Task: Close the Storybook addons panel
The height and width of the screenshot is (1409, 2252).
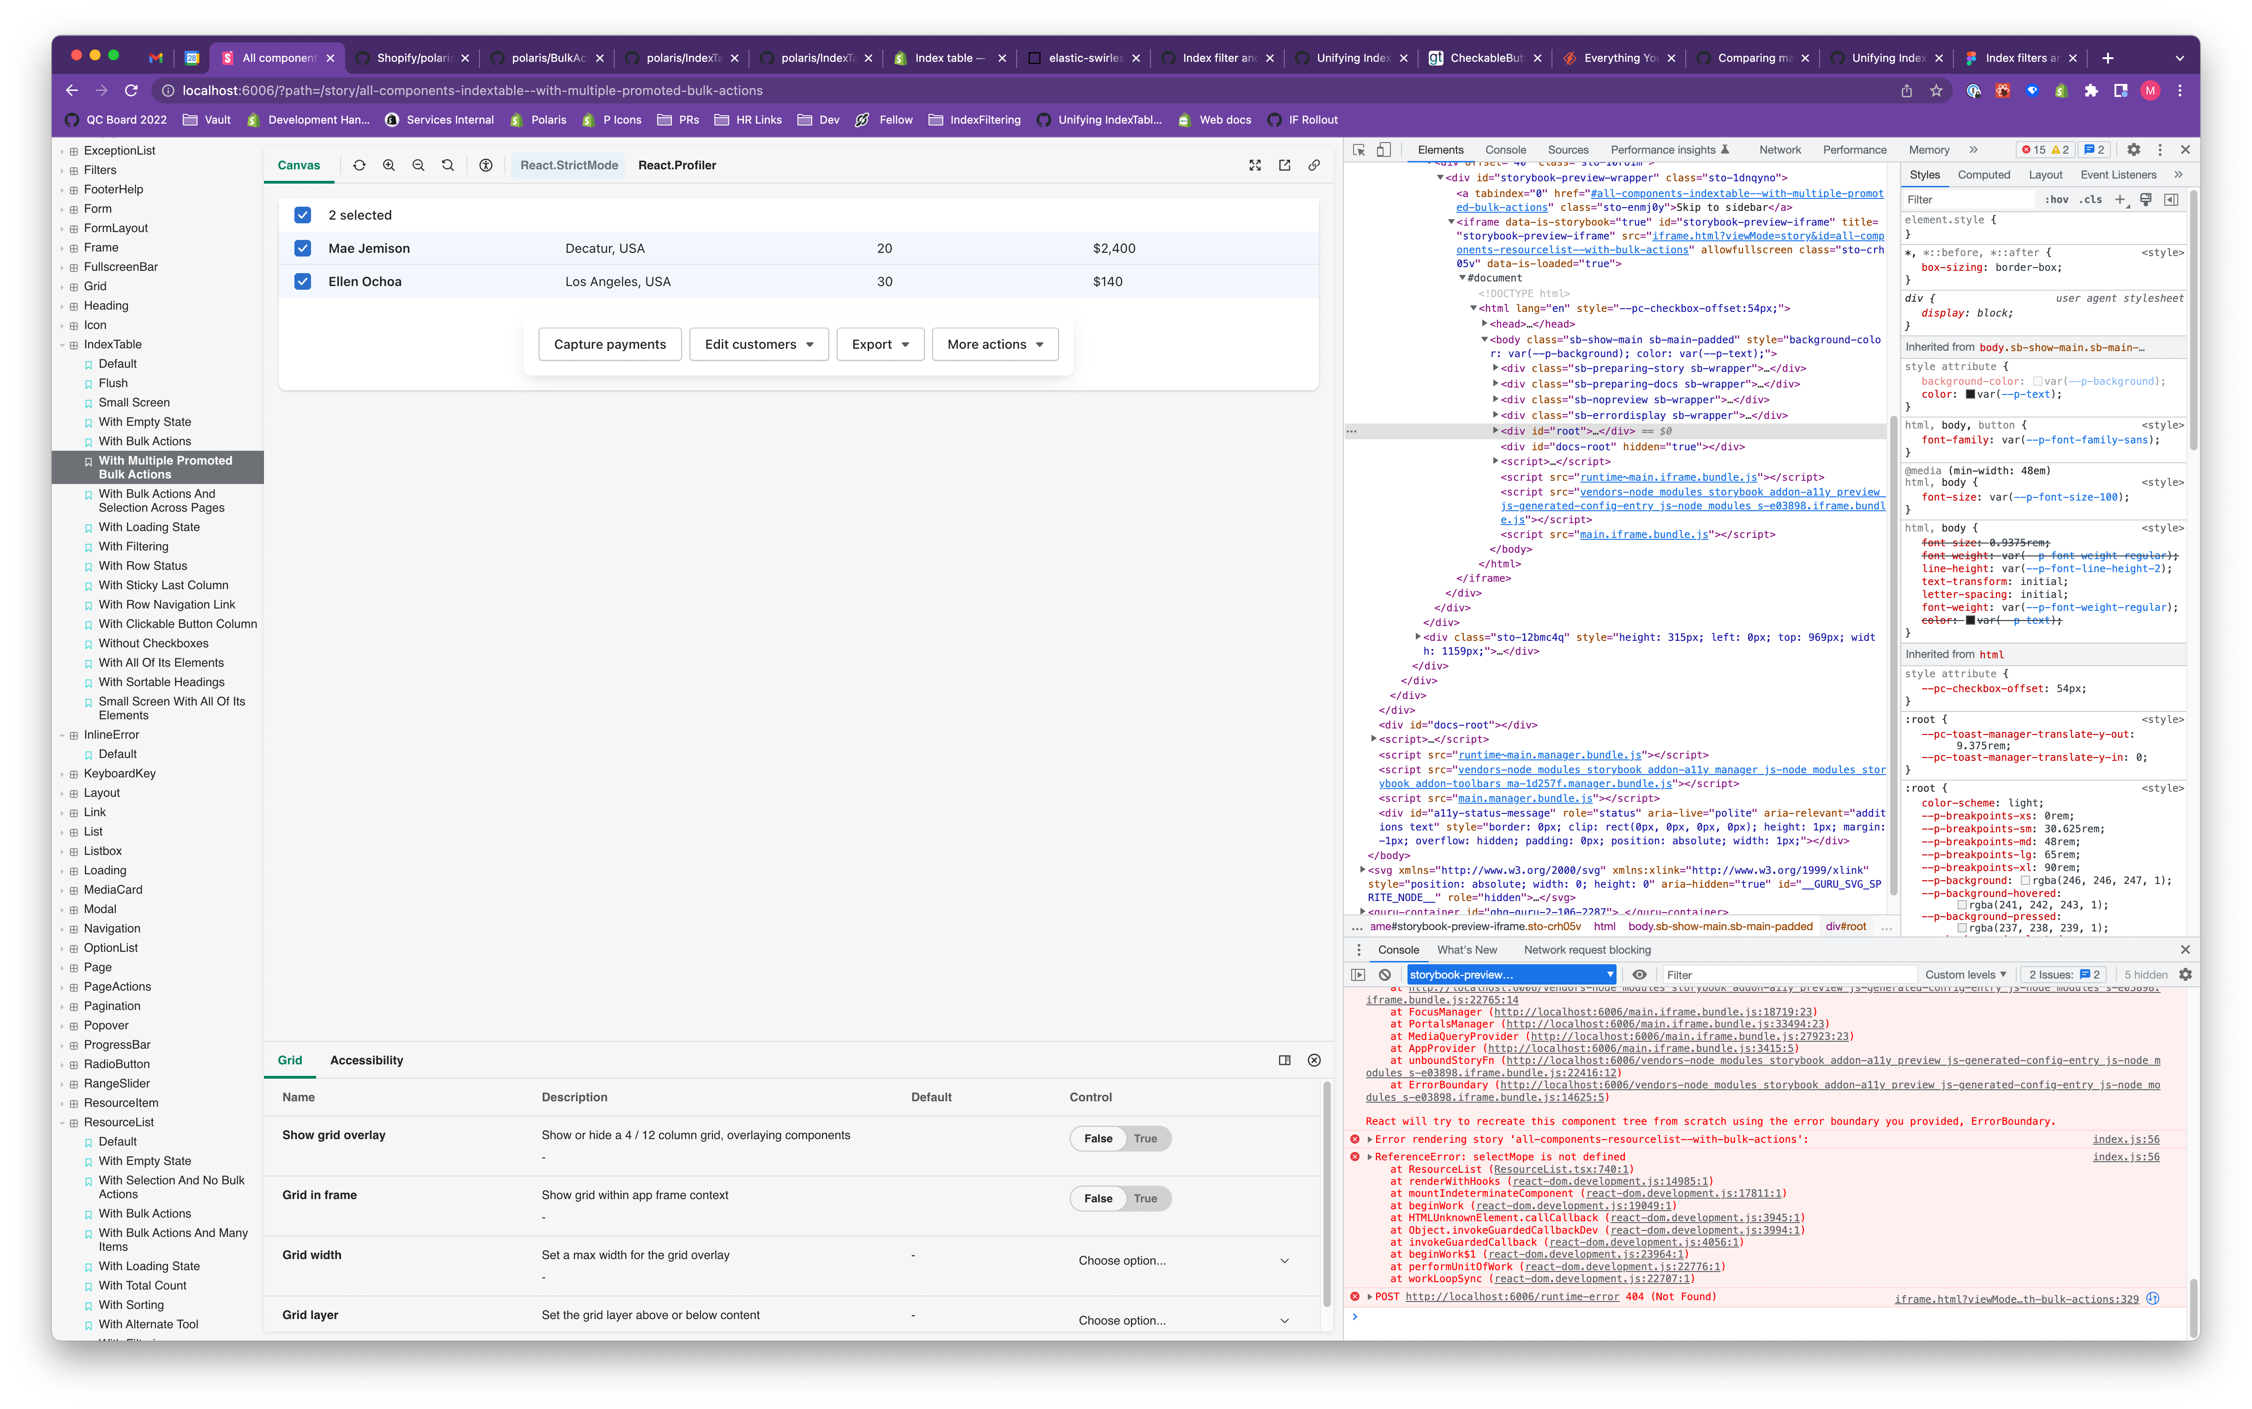Action: (1314, 1061)
